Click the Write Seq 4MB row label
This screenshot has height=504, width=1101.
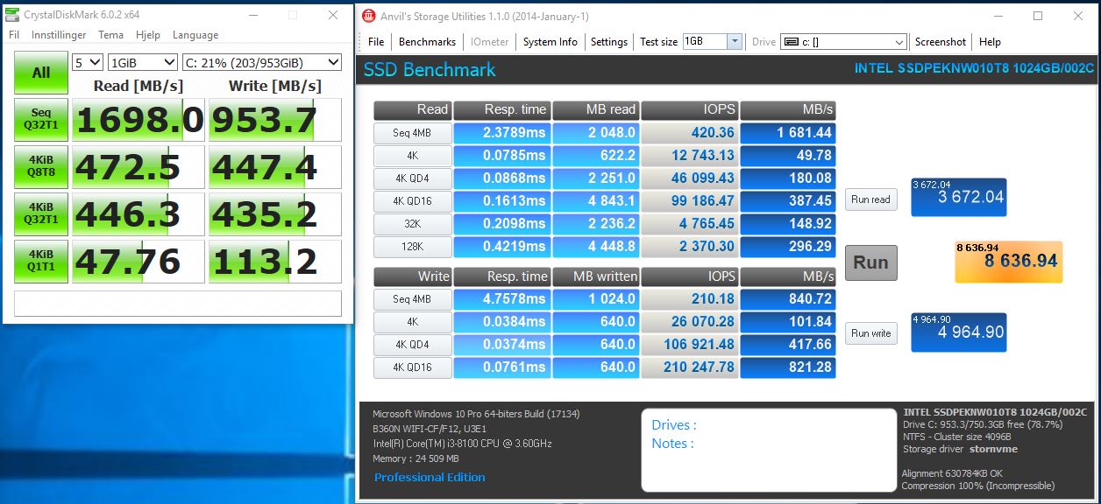412,299
